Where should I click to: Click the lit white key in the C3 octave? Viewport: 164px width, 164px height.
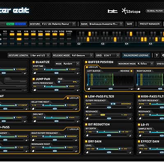coord(115,39)
